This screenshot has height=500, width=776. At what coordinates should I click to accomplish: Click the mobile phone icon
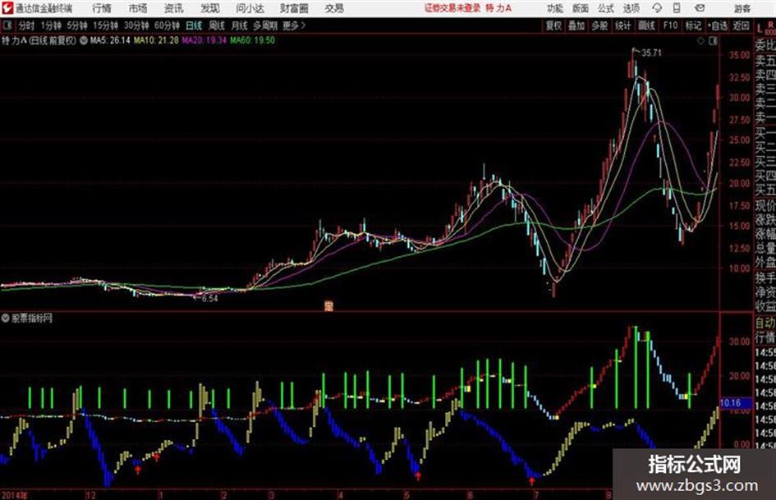(677, 8)
